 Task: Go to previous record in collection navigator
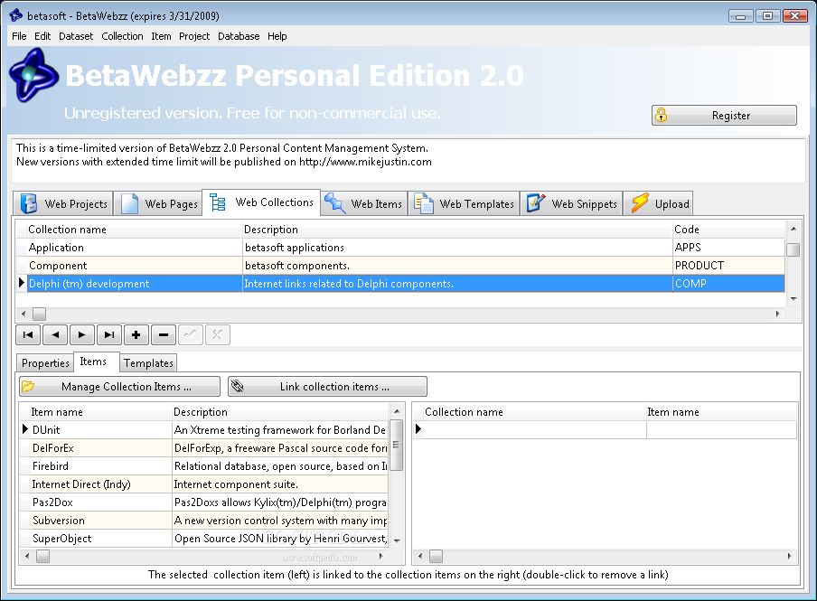click(x=55, y=334)
